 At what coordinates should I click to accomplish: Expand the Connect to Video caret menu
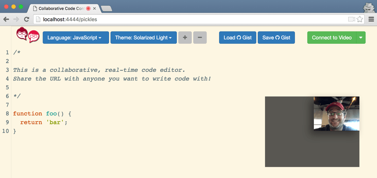coord(361,37)
